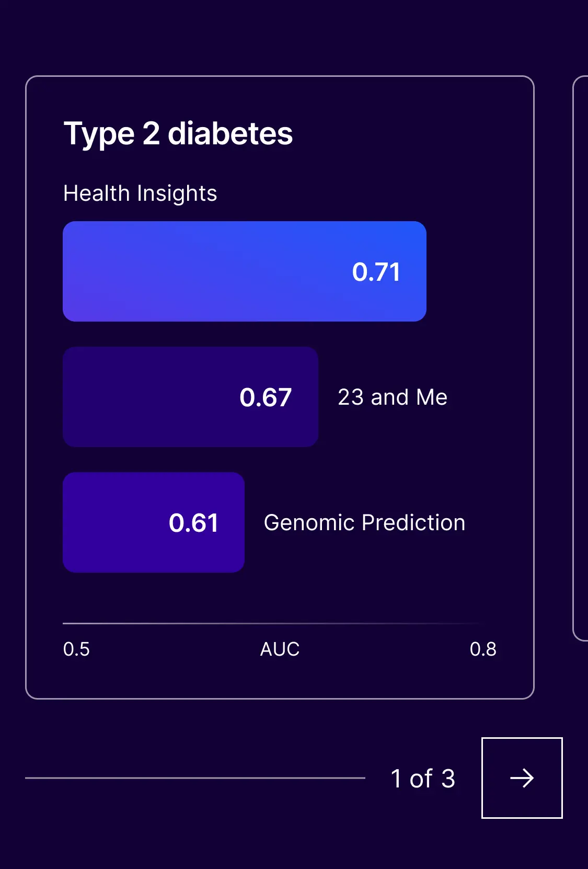Click the next arrow button

tap(522, 778)
